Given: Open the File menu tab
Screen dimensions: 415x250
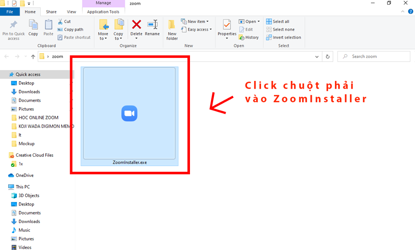Looking at the screenshot, I should click(x=10, y=12).
